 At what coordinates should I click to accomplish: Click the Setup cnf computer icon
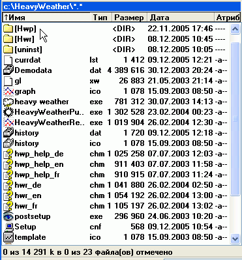click(x=8, y=227)
